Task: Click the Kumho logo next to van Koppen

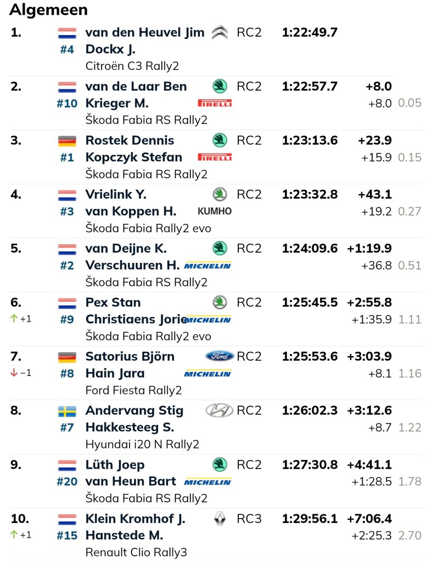Action: (215, 211)
